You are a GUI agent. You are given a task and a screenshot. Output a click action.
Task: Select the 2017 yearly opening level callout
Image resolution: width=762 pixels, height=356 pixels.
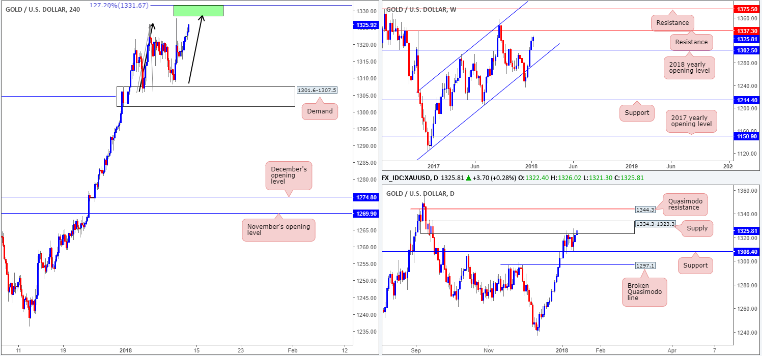click(691, 121)
